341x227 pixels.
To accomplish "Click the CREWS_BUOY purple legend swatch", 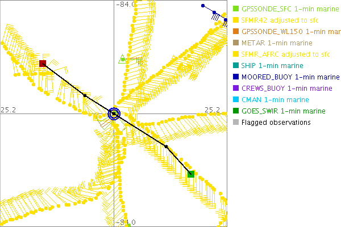I will [236, 89].
